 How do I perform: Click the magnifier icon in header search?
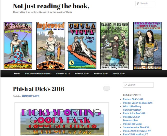point(138,4)
